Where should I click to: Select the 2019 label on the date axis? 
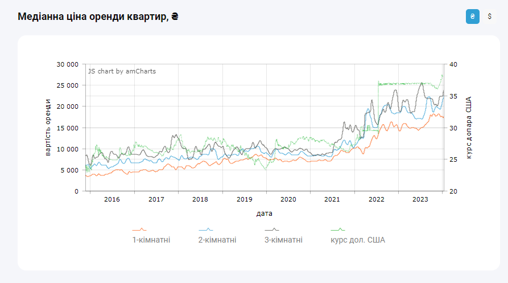coord(244,199)
